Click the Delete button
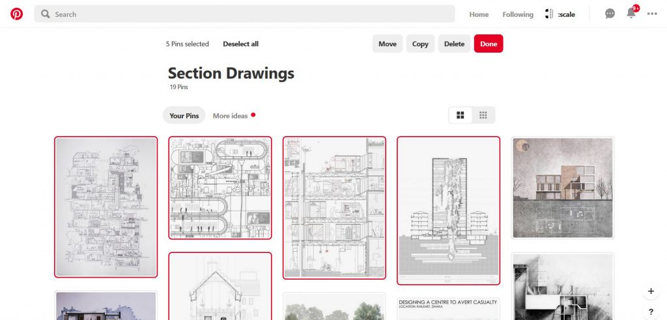Screen dimensions: 667x320 click(454, 44)
